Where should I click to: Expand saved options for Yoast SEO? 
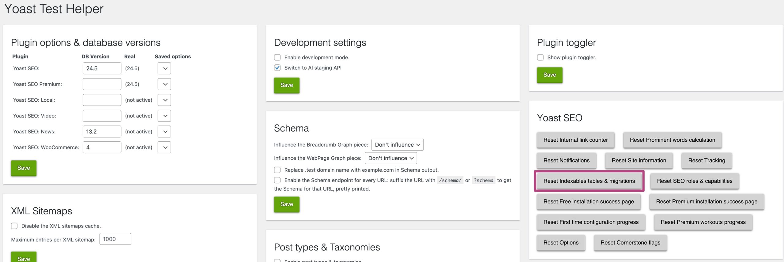[164, 68]
